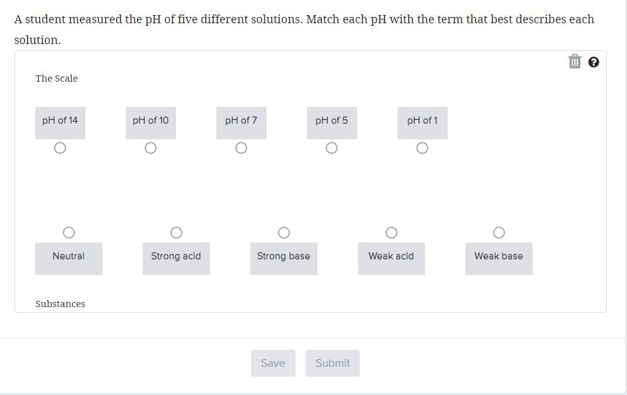Open the help question mark icon
This screenshot has height=395, width=627.
(594, 62)
